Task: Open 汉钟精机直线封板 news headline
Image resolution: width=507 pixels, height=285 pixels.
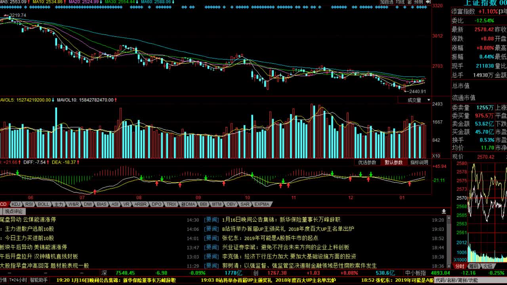Action: click(x=39, y=256)
